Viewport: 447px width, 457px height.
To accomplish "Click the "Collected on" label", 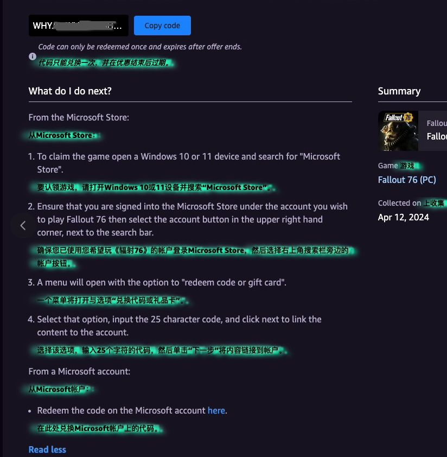I will click(399, 203).
